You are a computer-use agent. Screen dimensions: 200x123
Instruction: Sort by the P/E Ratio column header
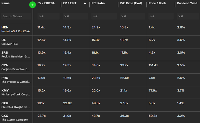coord(98,3)
